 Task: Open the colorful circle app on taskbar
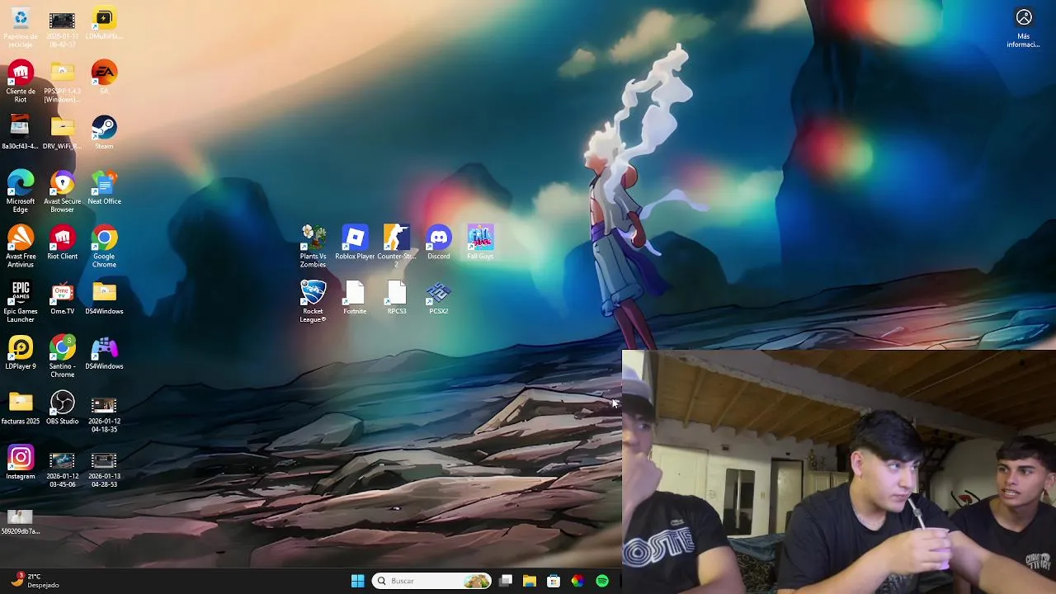577,581
